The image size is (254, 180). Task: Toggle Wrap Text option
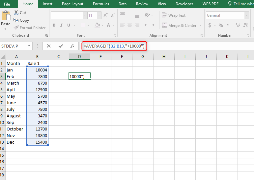click(x=174, y=15)
